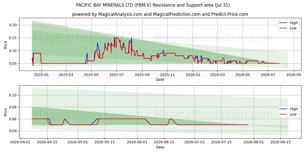Click the 2026-05-15 x-axis tick label
This screenshot has width=306, height=153.
click(105, 142)
